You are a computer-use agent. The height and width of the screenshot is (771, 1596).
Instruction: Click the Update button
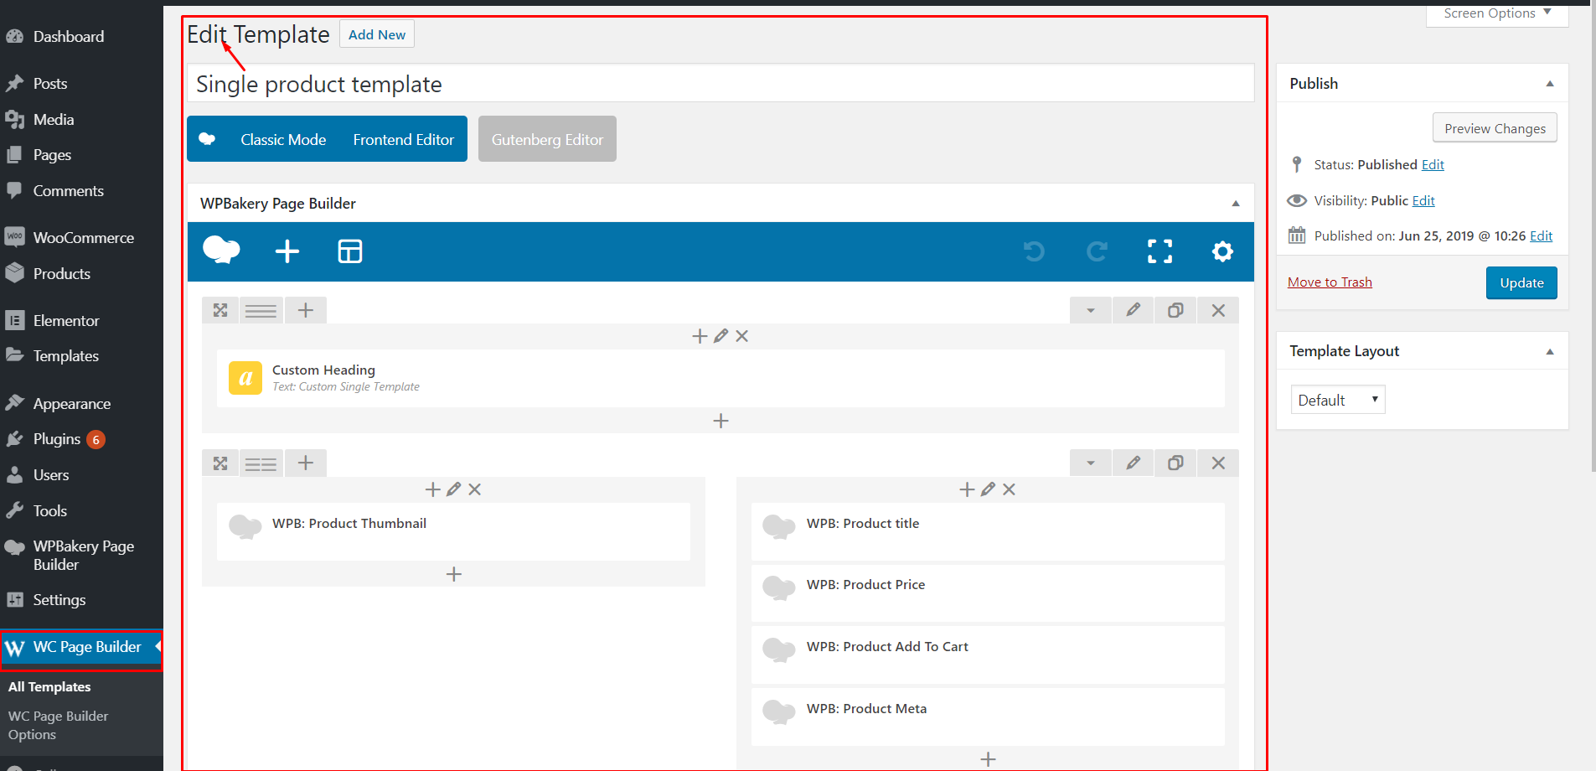point(1521,283)
